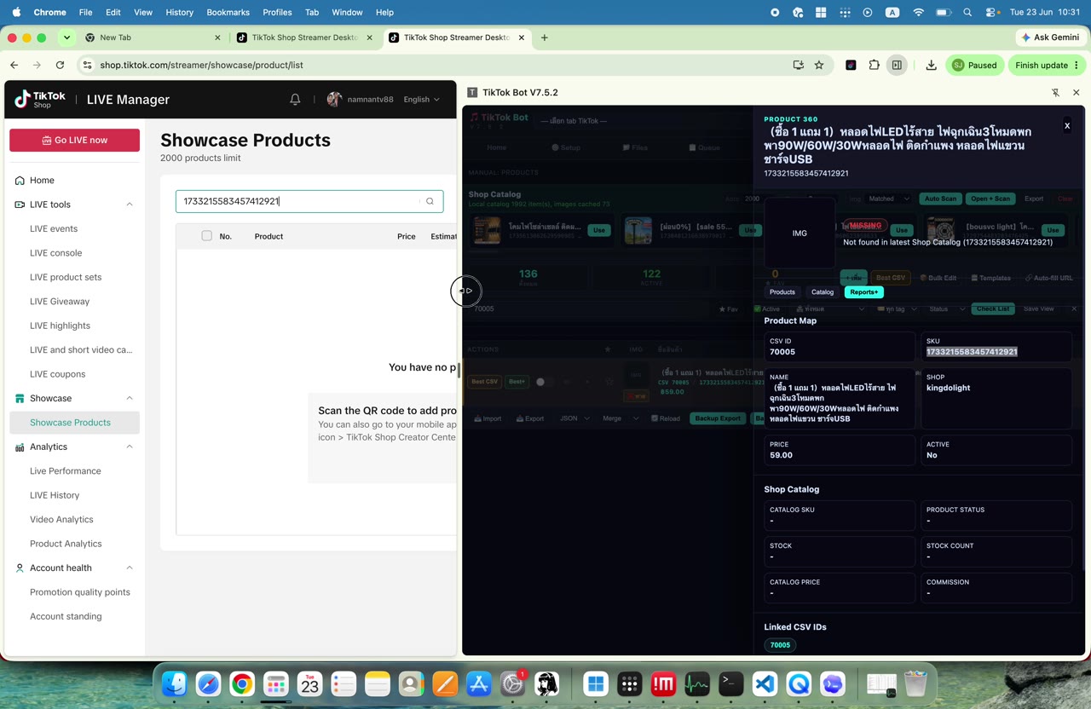Toggle Chrome's side panel icon
This screenshot has height=709, width=1091.
tap(897, 65)
